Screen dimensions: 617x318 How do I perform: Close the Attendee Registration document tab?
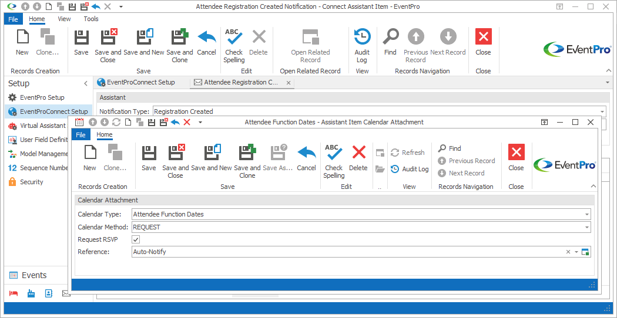289,83
